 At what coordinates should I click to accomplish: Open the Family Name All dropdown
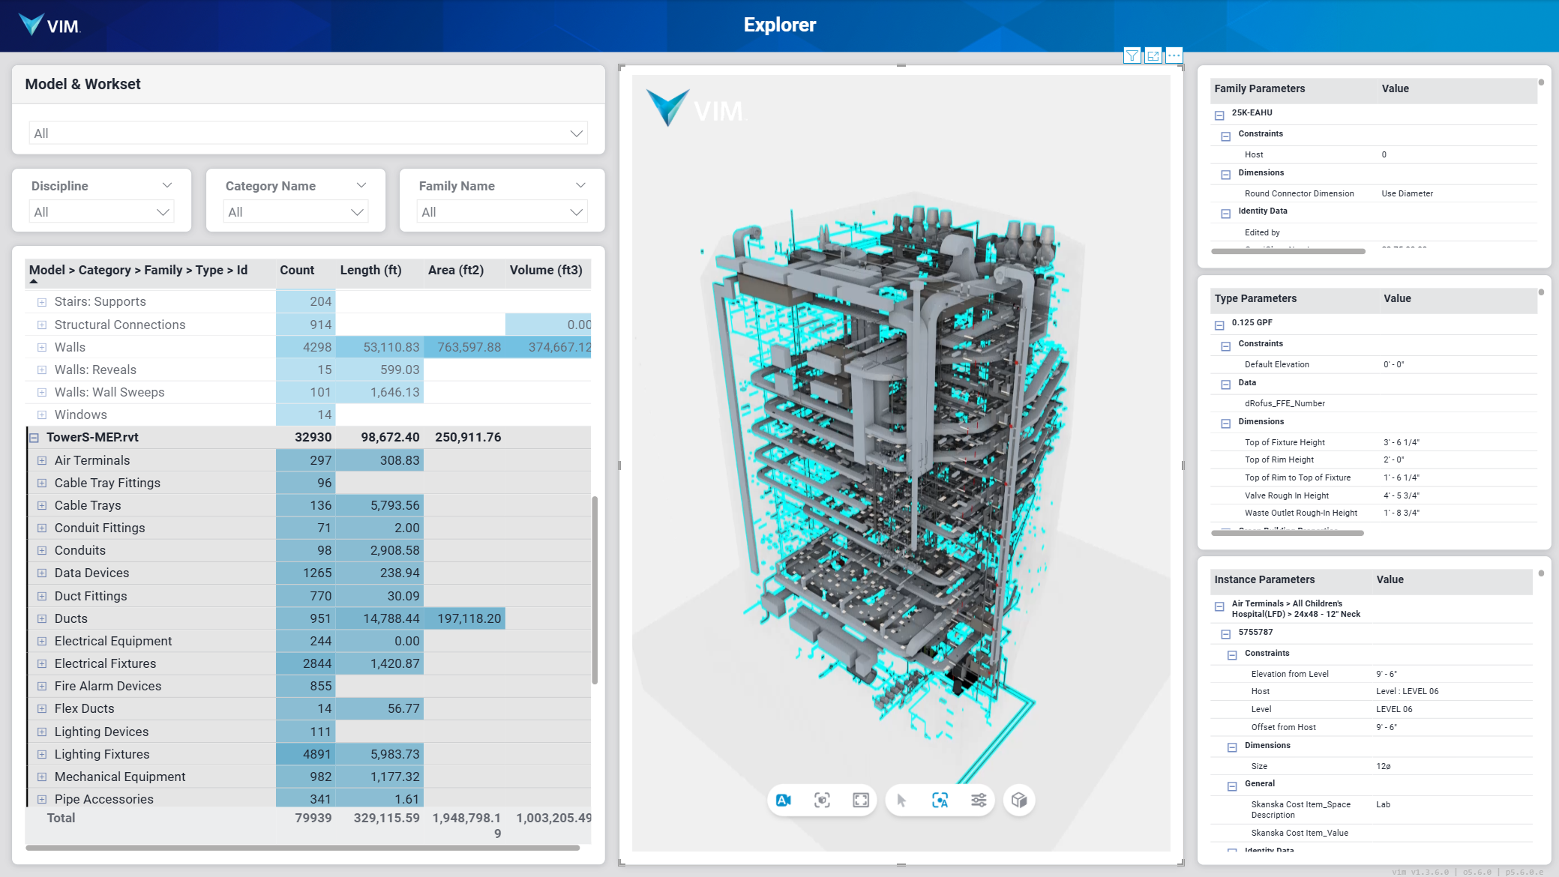coord(502,212)
